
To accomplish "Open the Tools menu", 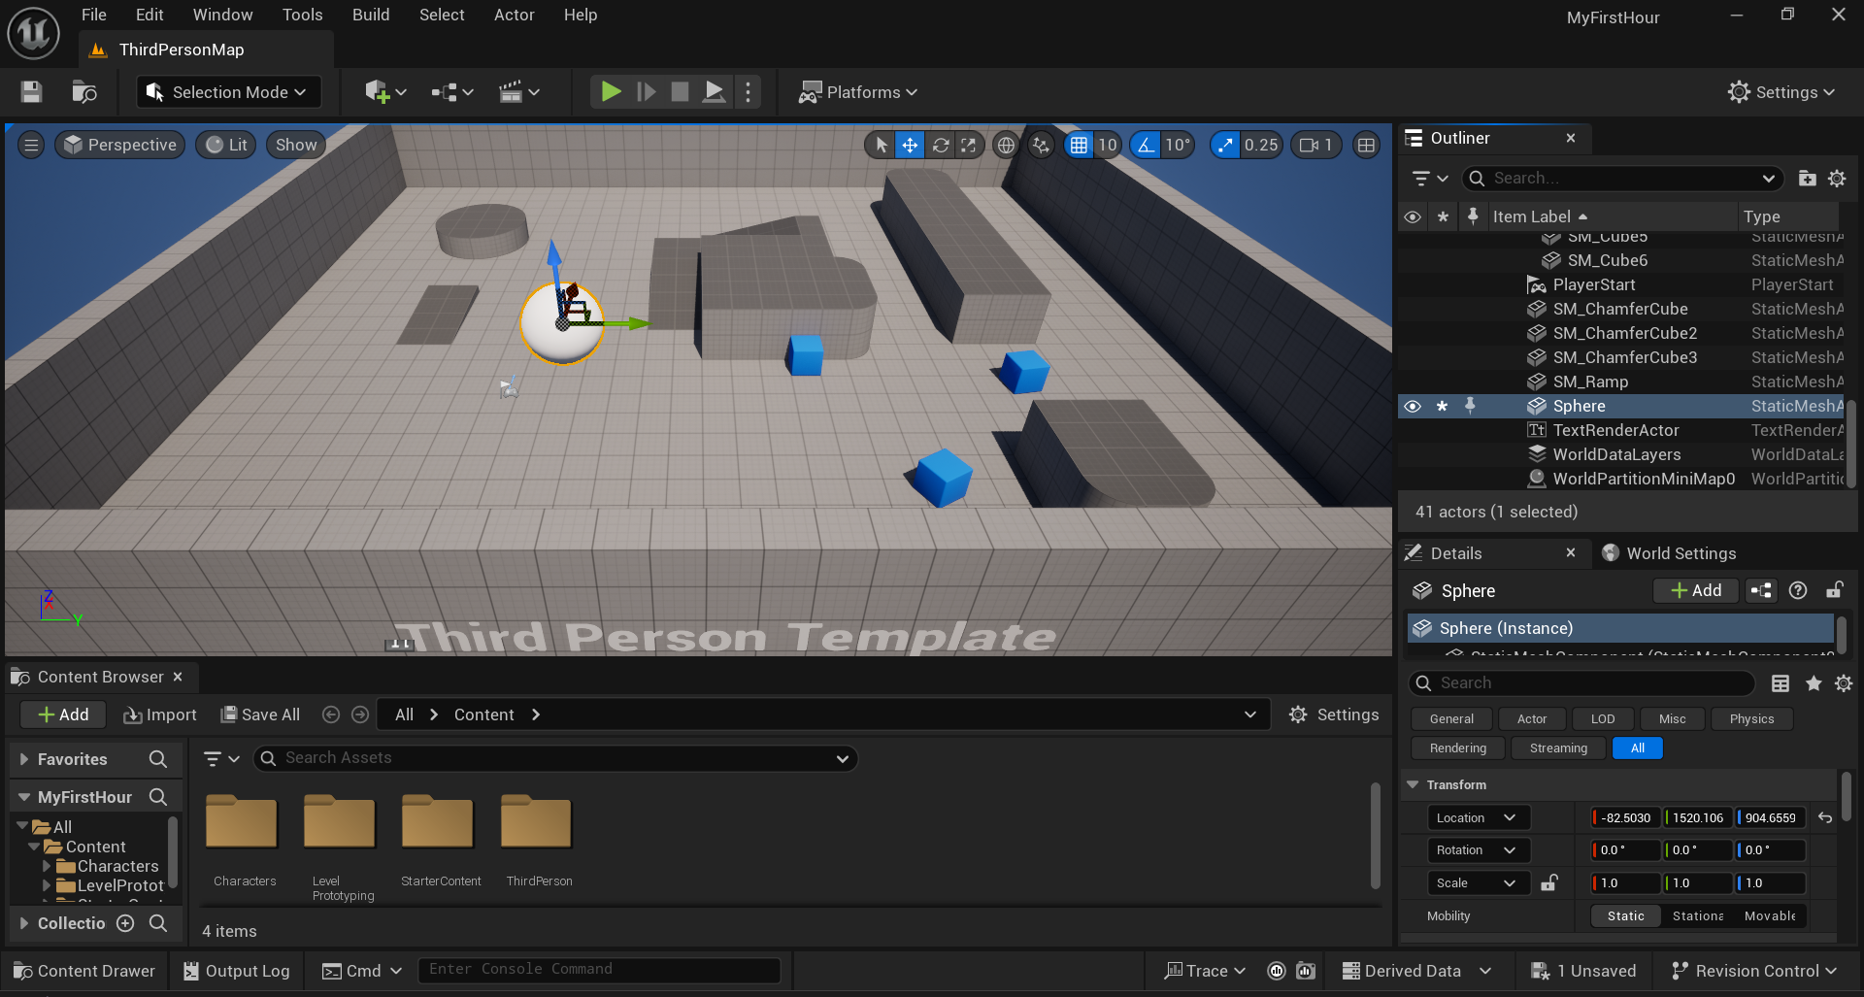I will click(302, 15).
